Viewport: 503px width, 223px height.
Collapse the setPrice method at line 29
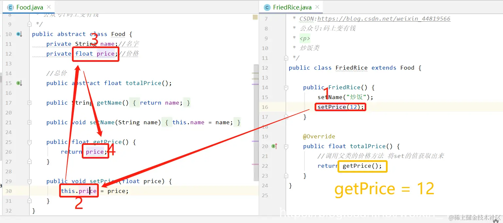pos(29,181)
